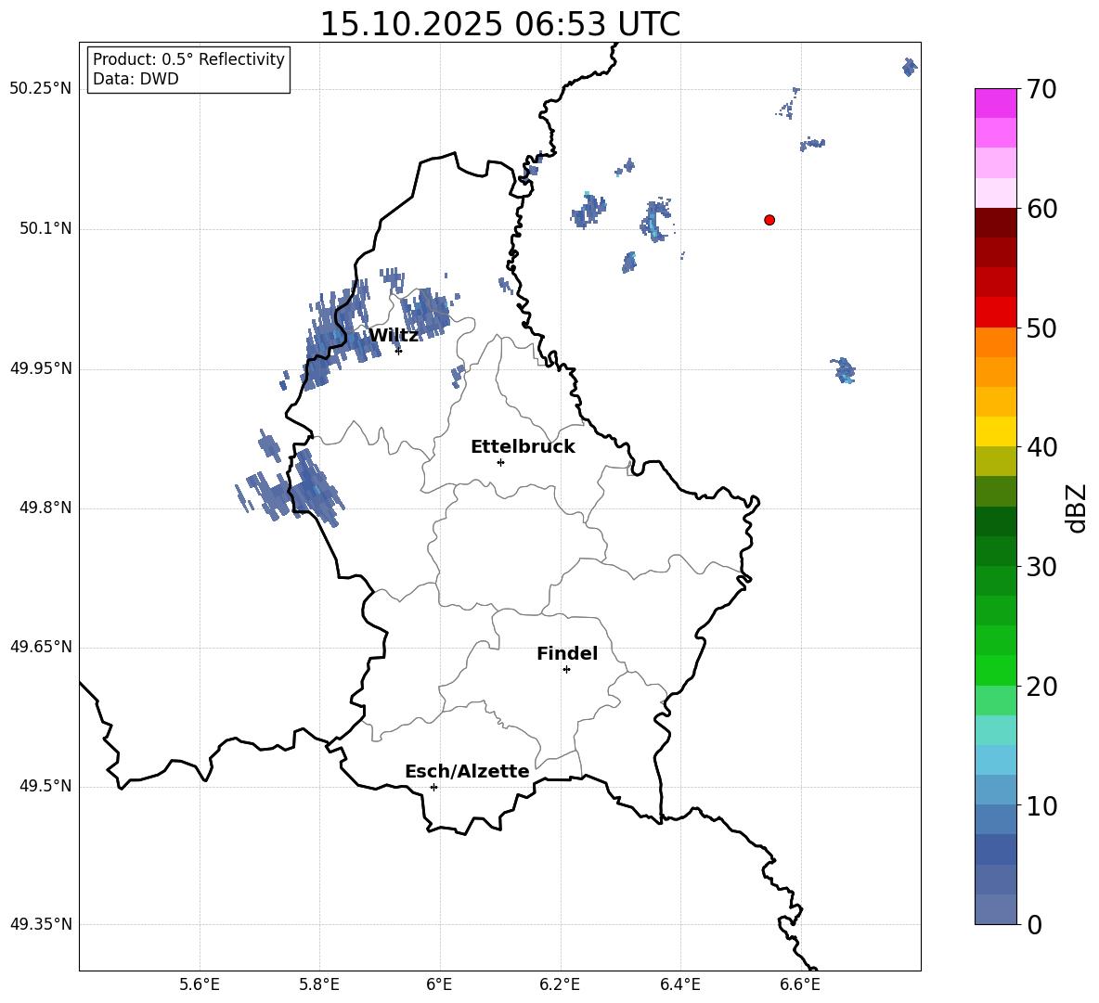Click the 6.4°E longitude label

click(679, 984)
